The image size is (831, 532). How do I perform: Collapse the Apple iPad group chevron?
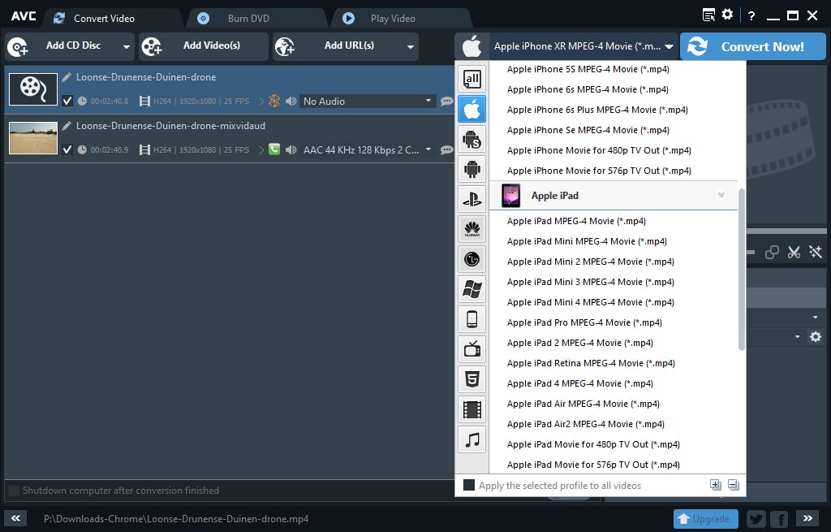pos(721,195)
